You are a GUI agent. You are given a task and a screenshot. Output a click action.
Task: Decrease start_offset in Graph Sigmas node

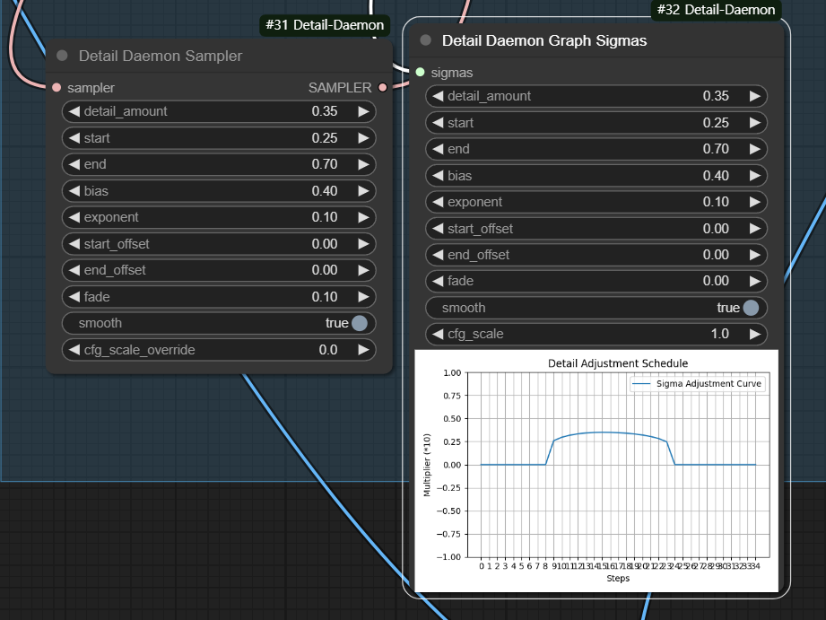coord(438,228)
